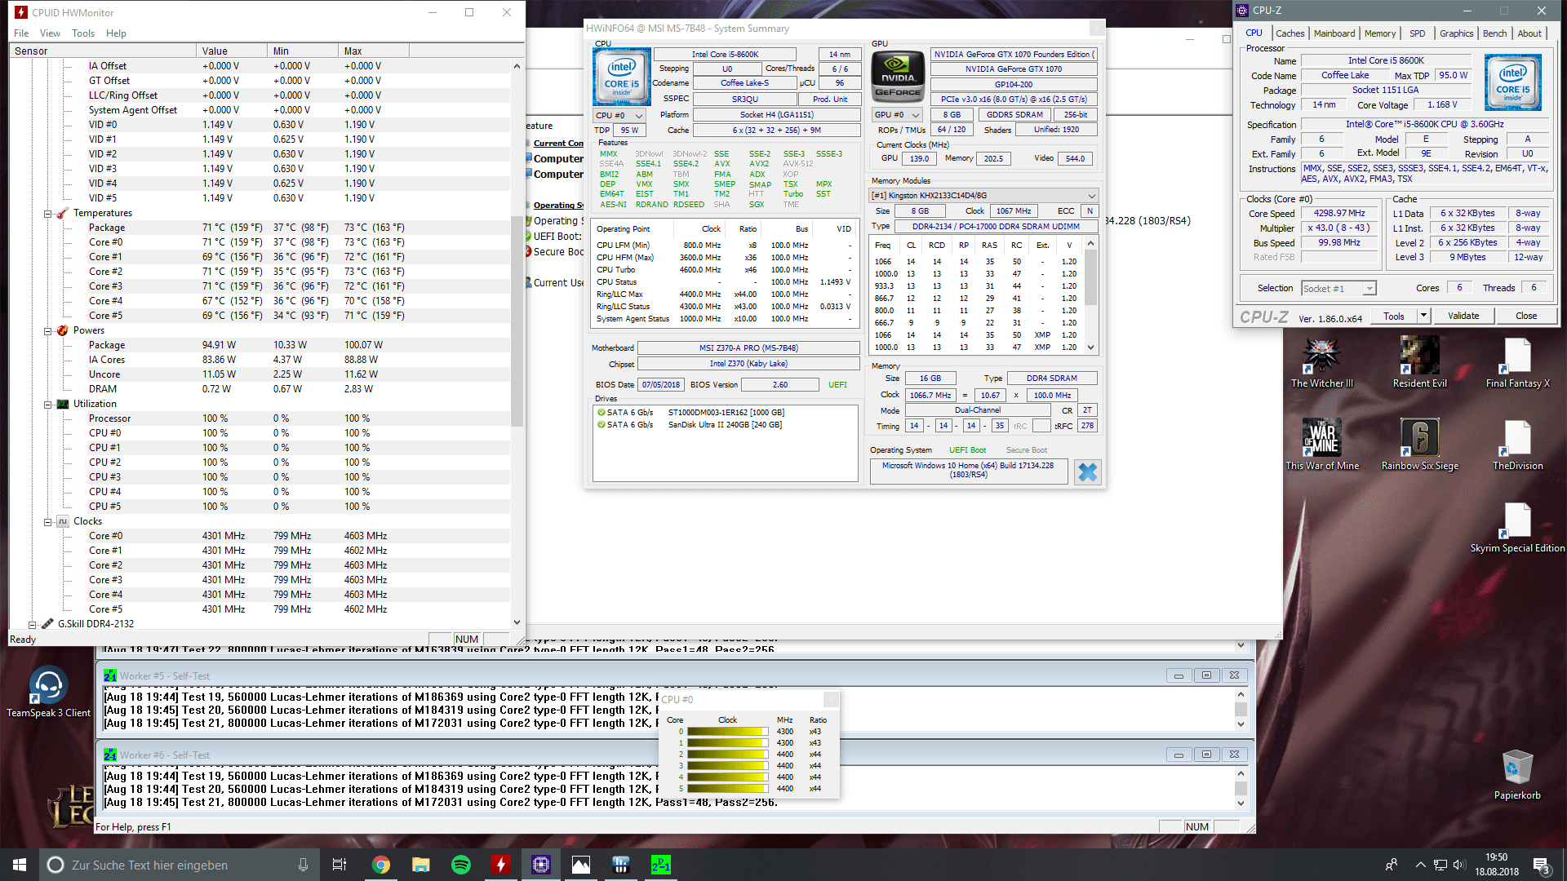
Task: Click the Worker #5 log scroll-up arrow
Action: tap(1241, 694)
